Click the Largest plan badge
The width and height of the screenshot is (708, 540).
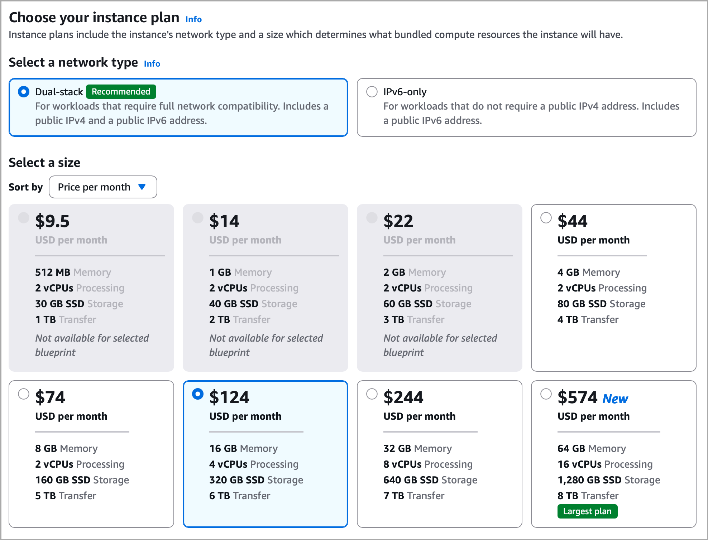point(587,511)
